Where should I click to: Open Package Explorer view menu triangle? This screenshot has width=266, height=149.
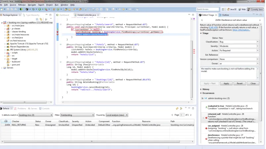51,19
